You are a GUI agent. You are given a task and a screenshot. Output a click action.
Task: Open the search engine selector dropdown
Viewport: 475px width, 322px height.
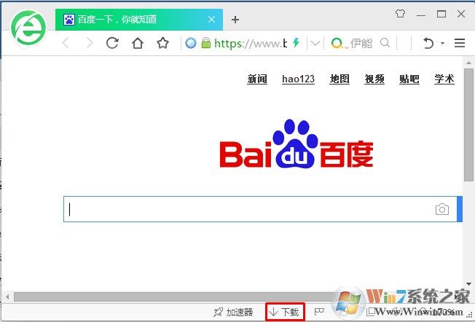pyautogui.click(x=339, y=43)
